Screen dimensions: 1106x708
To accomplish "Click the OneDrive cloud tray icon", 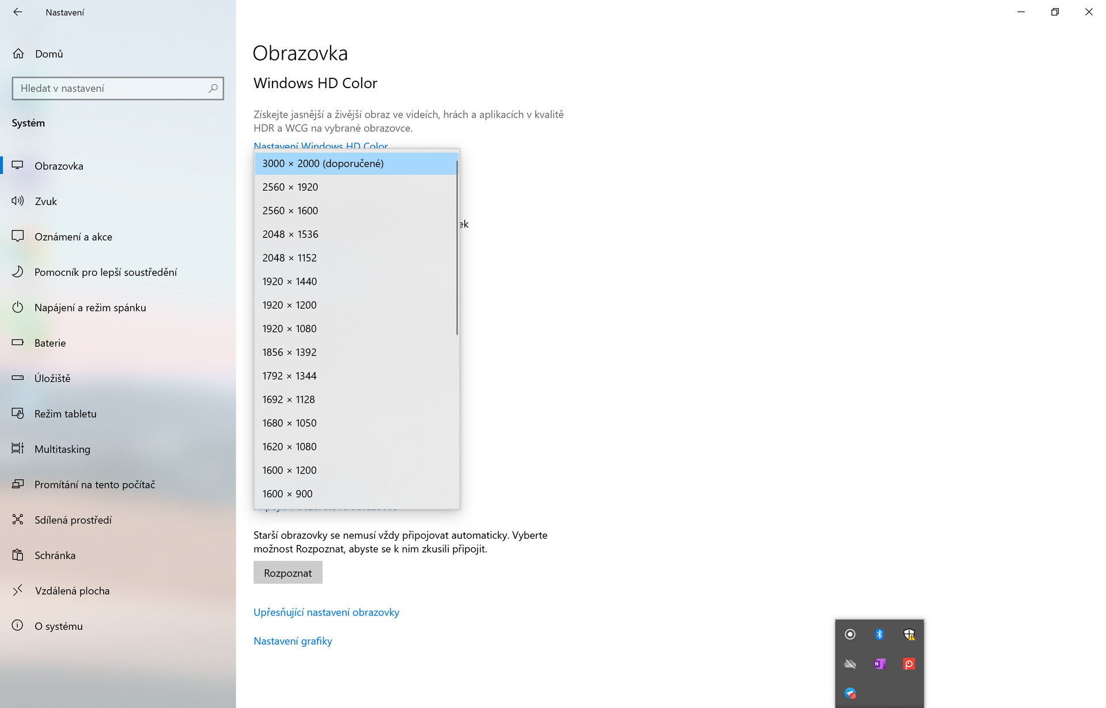I will coord(850,664).
